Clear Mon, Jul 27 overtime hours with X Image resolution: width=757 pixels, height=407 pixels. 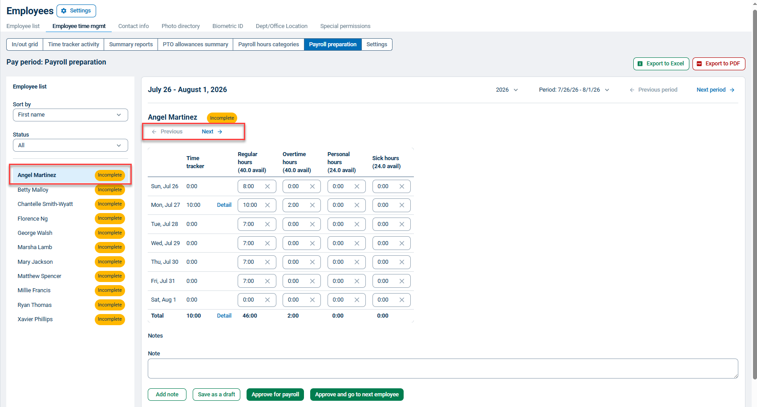click(x=312, y=205)
